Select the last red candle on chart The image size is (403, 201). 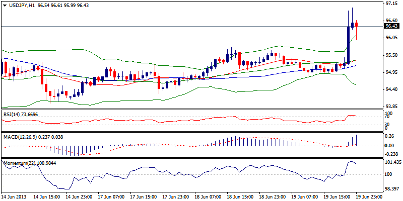[x=357, y=24]
